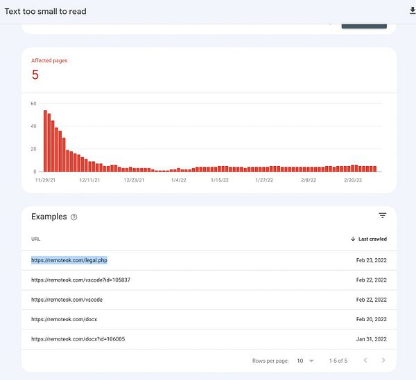Click the Last crawled sort arrow
The width and height of the screenshot is (416, 380).
click(x=353, y=239)
